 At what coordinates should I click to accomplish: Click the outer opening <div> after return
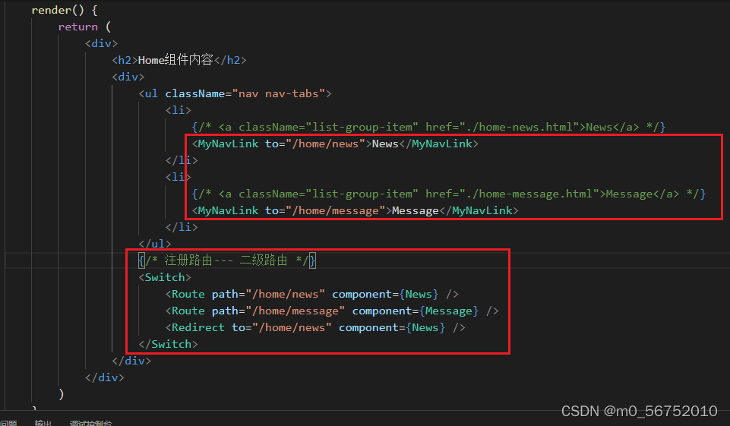pyautogui.click(x=102, y=43)
